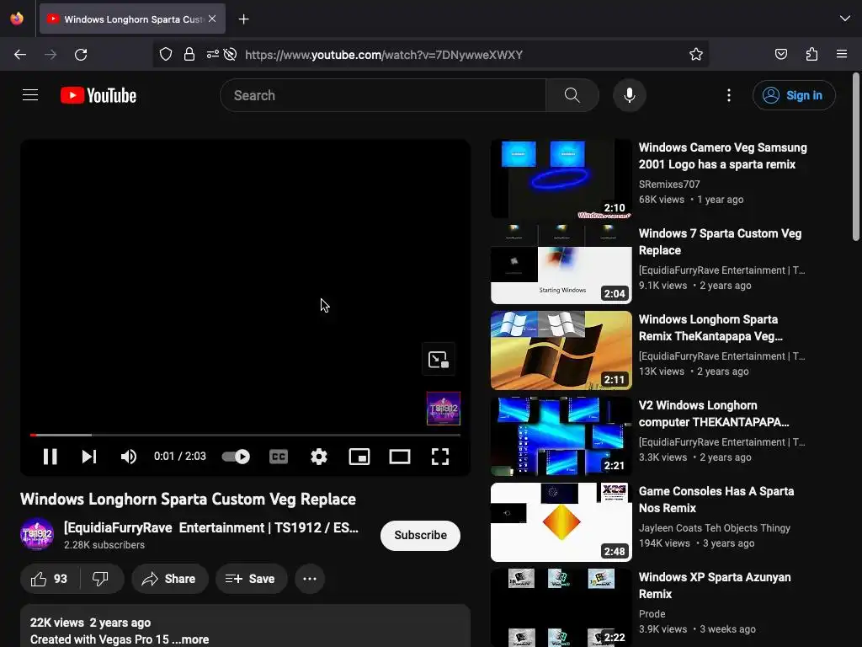Click the blocked autoplay icon in address bar
The width and height of the screenshot is (862, 647).
click(231, 54)
